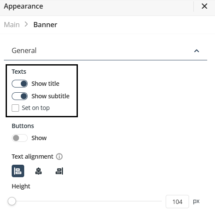Toggle the Show subtitle switch
The height and width of the screenshot is (213, 215).
tap(19, 96)
